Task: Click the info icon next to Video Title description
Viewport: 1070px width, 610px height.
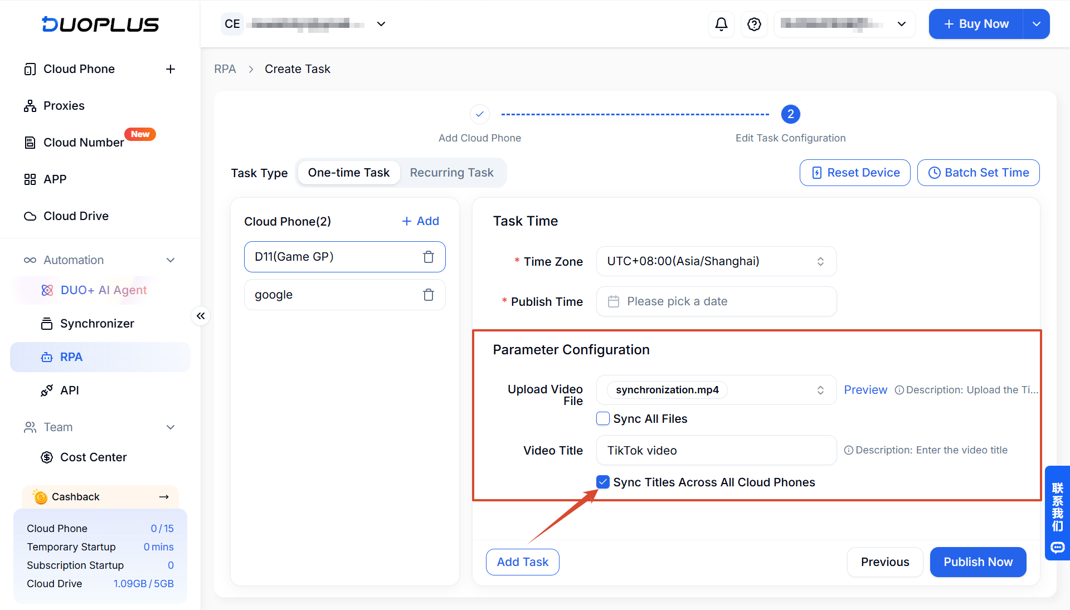Action: [x=848, y=450]
